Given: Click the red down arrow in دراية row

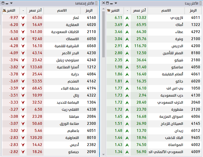Looking at the screenshot, I should click(x=23, y=74).
